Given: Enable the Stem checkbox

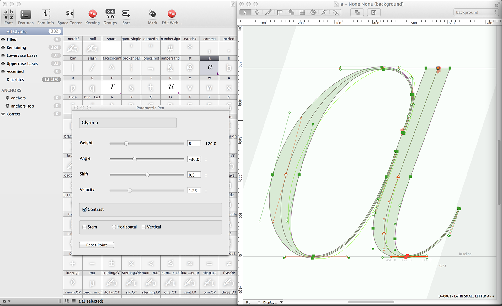Looking at the screenshot, I should tap(84, 227).
